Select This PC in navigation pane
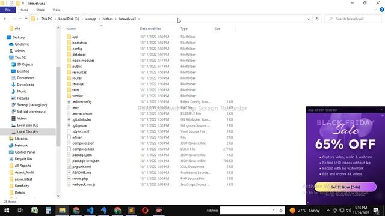Viewport: 385px width, 216px height. pyautogui.click(x=20, y=58)
